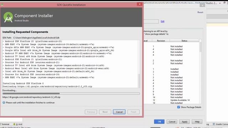
Task: Click the 'Downloading https://dl.google.com' line in the log
Action: coord(47,86)
